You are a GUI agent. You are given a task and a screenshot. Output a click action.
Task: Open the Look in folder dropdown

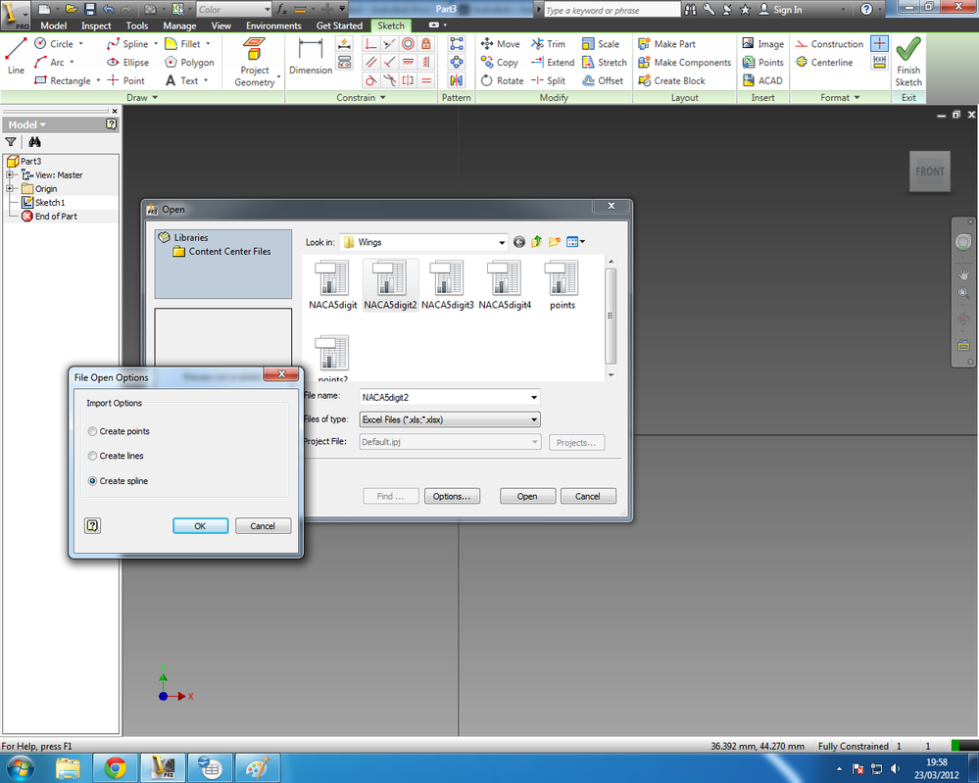tap(502, 242)
